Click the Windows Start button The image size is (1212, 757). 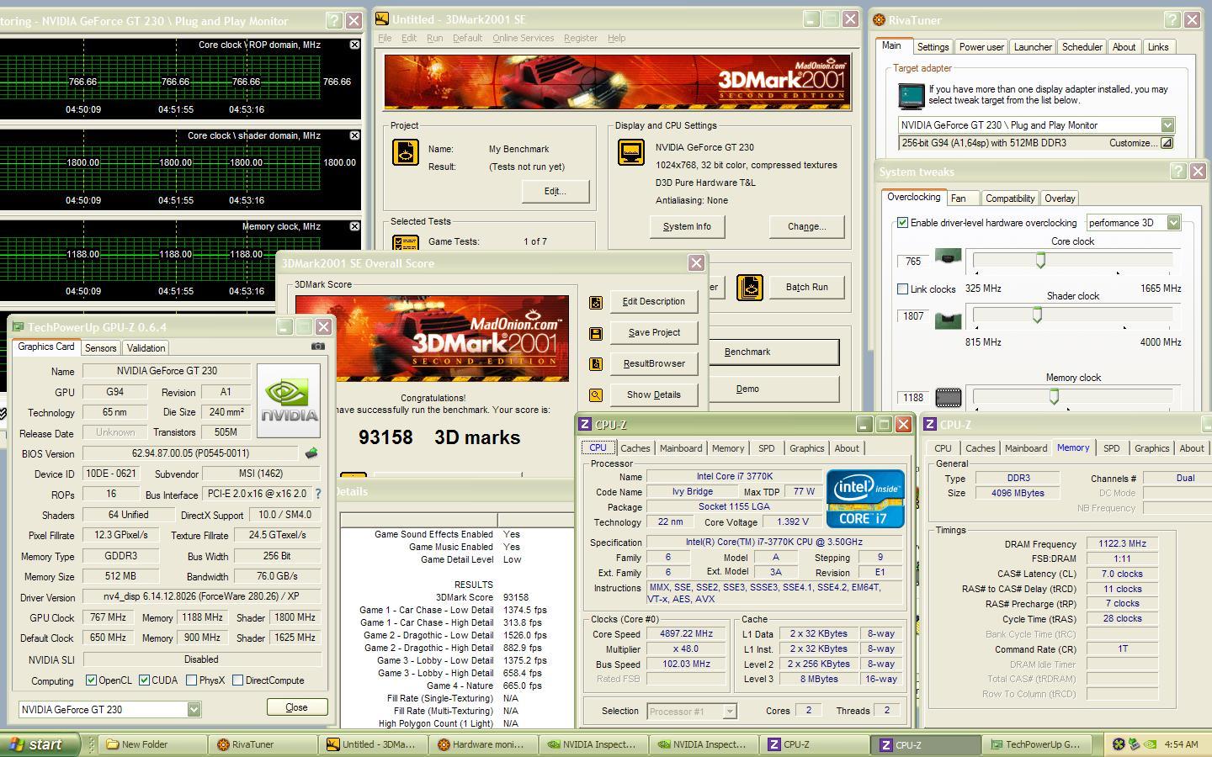pos(40,744)
